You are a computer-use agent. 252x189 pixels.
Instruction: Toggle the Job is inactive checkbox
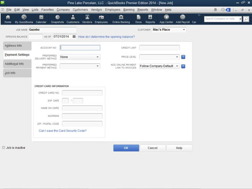(3, 147)
